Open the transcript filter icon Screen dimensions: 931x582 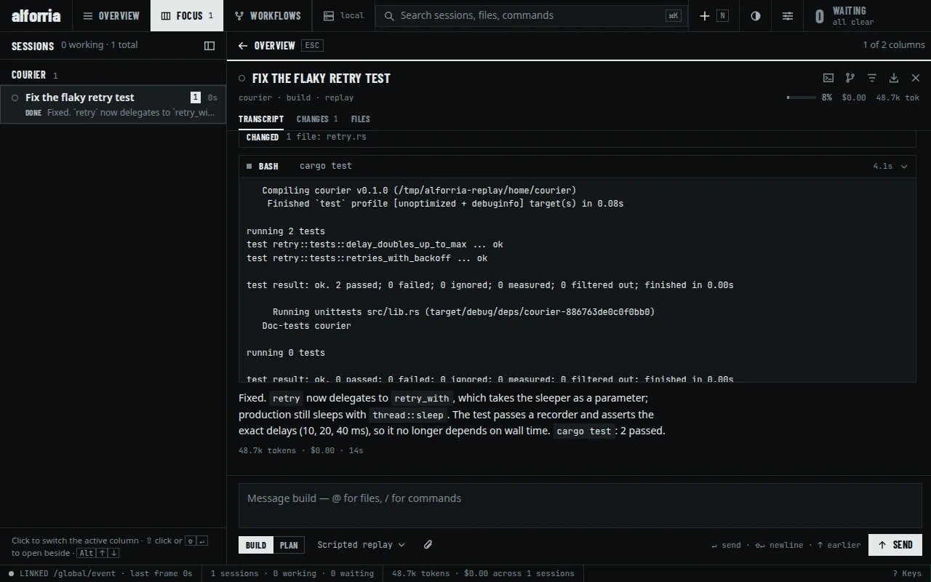point(872,78)
